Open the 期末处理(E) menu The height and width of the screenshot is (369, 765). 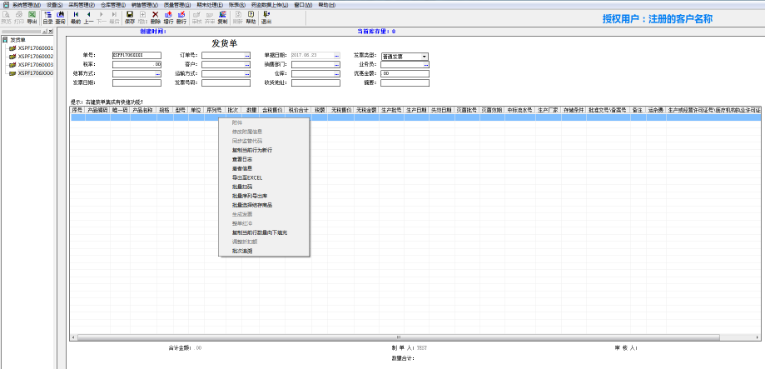(x=210, y=5)
